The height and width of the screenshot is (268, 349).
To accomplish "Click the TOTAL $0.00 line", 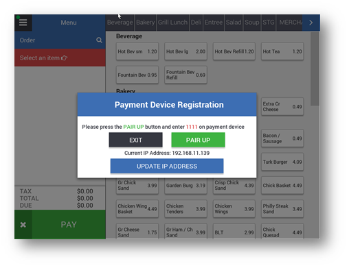I will tap(56, 198).
